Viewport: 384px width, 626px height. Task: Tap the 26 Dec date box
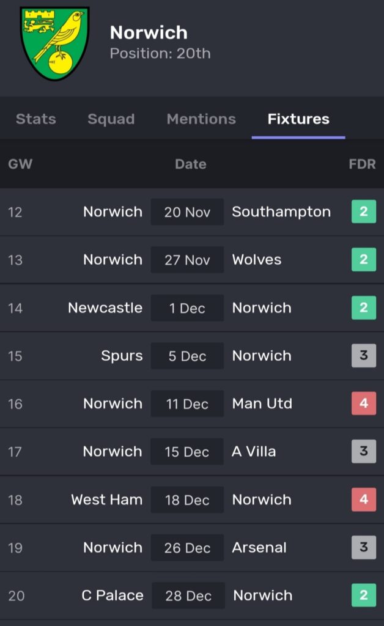pyautogui.click(x=187, y=548)
